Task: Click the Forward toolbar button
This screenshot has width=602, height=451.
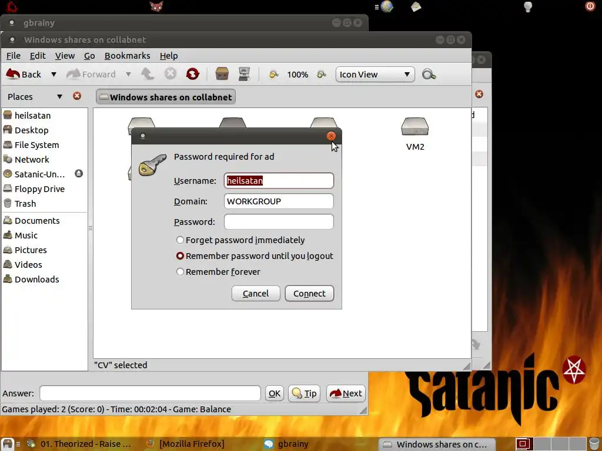Action: (91, 74)
